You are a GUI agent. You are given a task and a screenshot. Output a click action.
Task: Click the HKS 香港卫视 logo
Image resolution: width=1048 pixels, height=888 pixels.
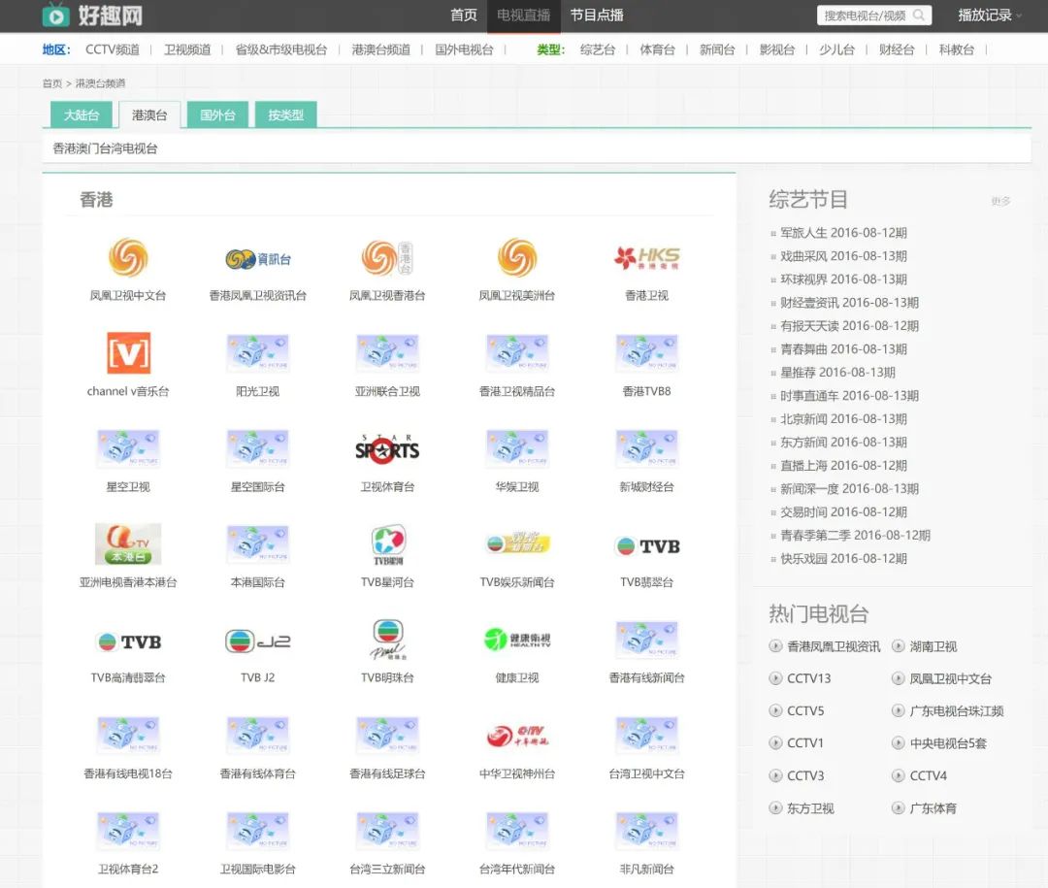646,257
